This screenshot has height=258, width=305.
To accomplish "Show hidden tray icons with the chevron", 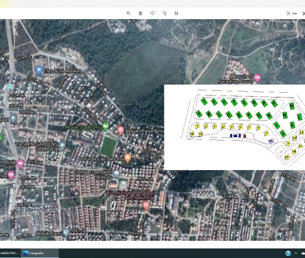I will (296, 253).
